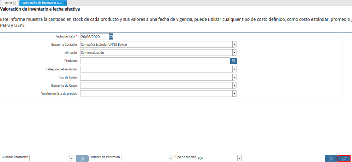Expand the Elemento de Costo dropdown
The width and height of the screenshot is (352, 162).
[x=234, y=85]
